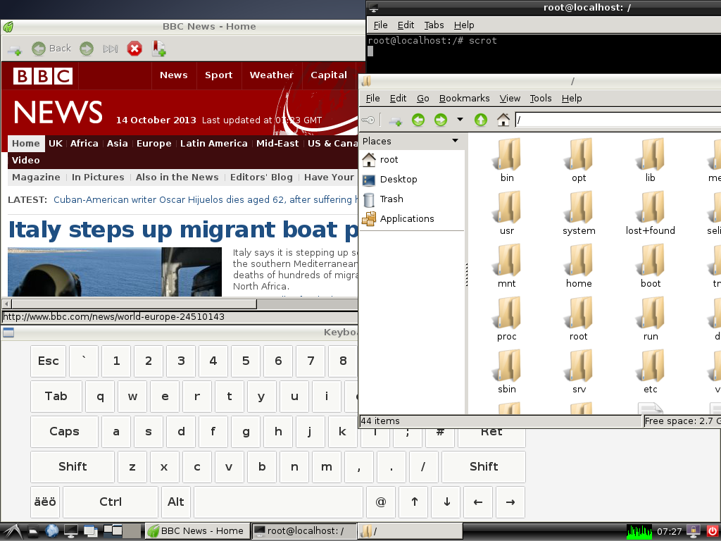Click Weather link on BBC navigation

(x=271, y=75)
